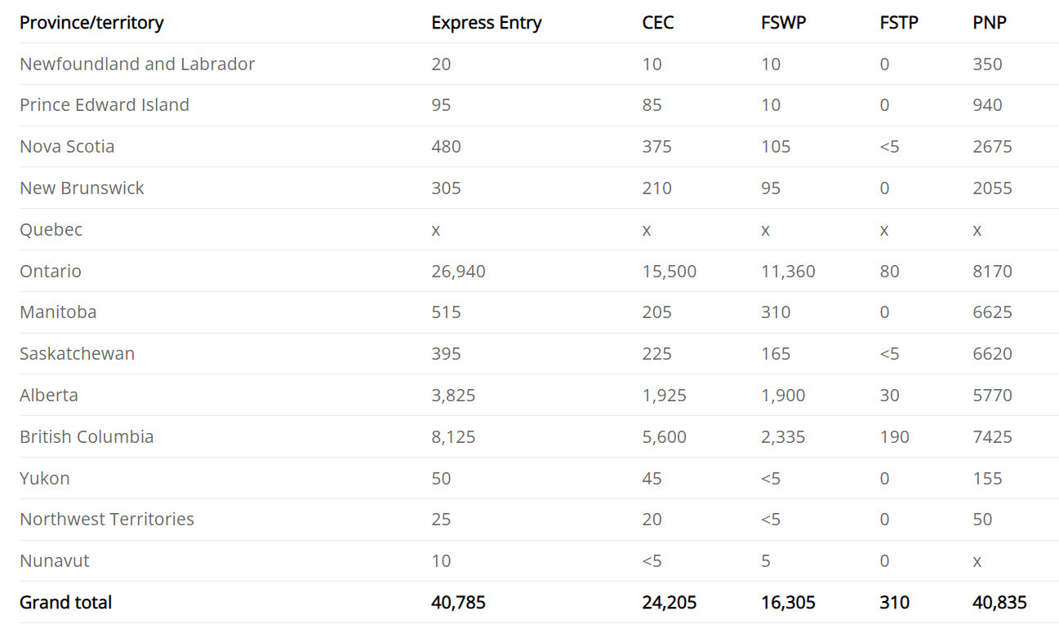Image resolution: width=1059 pixels, height=637 pixels.
Task: Click the Saskatchewan row label
Action: pyautogui.click(x=77, y=354)
